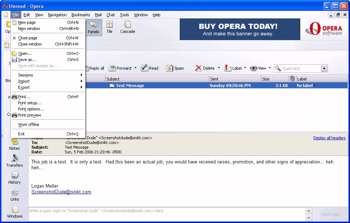Viewport: 350px width, 223px height.
Task: Click the Forward mail toolbar icon
Action: click(112, 68)
